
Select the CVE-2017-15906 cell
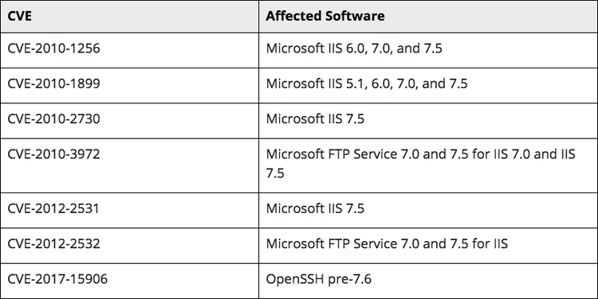(x=129, y=281)
